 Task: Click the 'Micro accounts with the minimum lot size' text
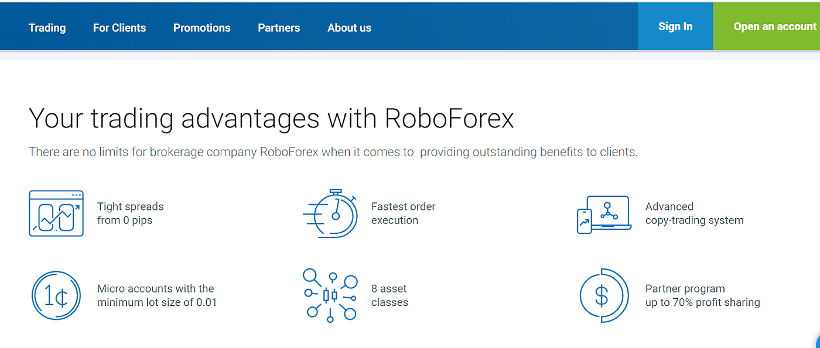pos(157,295)
